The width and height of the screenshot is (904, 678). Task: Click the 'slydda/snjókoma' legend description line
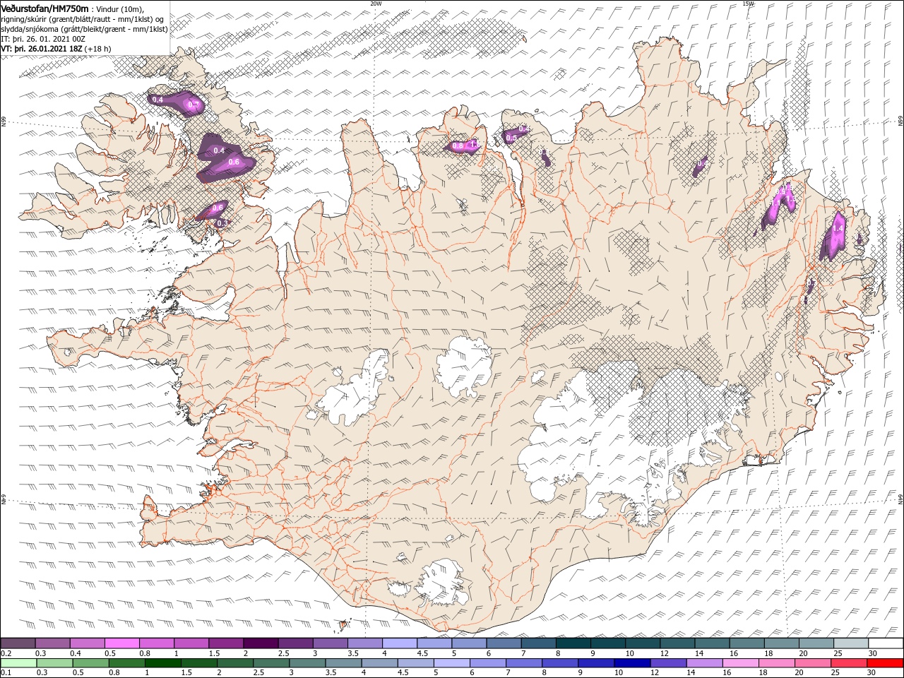tap(84, 29)
